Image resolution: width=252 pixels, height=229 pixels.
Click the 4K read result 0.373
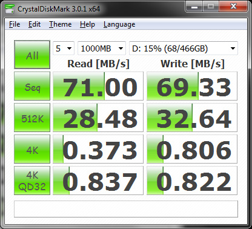98,149
